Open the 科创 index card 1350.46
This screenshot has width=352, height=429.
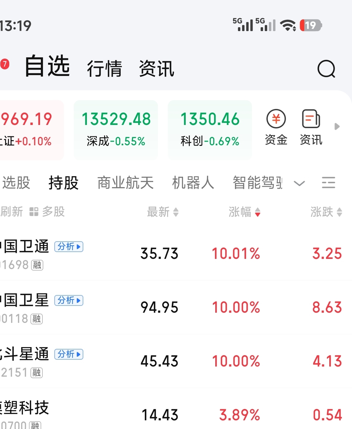[210, 130]
